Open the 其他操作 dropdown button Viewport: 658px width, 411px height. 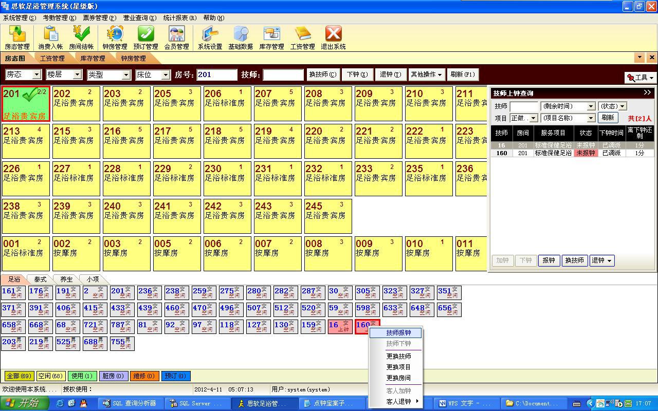pyautogui.click(x=426, y=74)
